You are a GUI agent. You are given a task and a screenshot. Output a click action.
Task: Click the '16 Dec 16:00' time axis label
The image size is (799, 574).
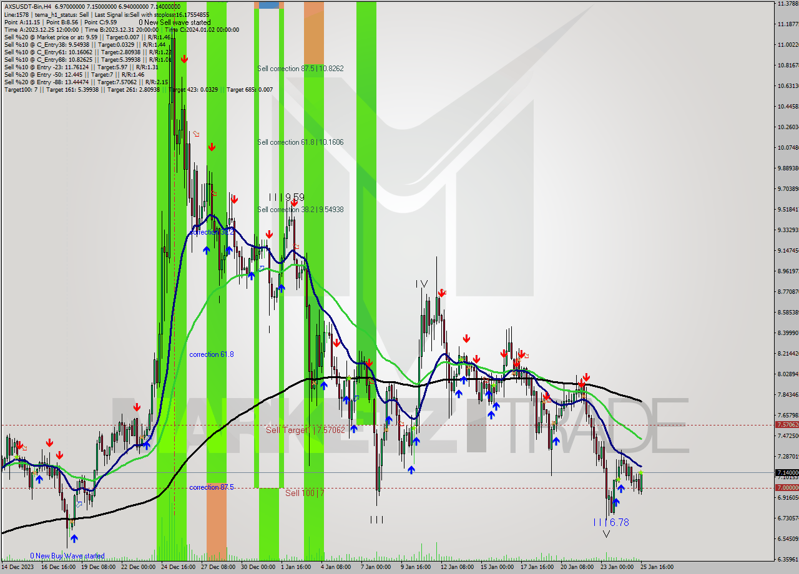pos(58,567)
